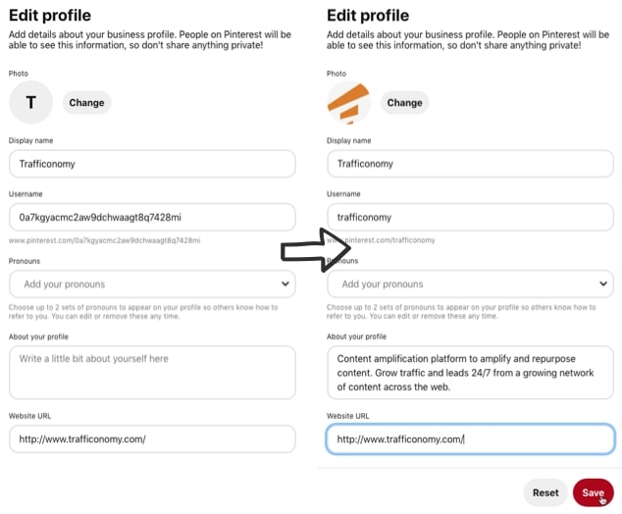The width and height of the screenshot is (622, 514).
Task: Click the username field reading trafficonomy
Action: pos(471,218)
